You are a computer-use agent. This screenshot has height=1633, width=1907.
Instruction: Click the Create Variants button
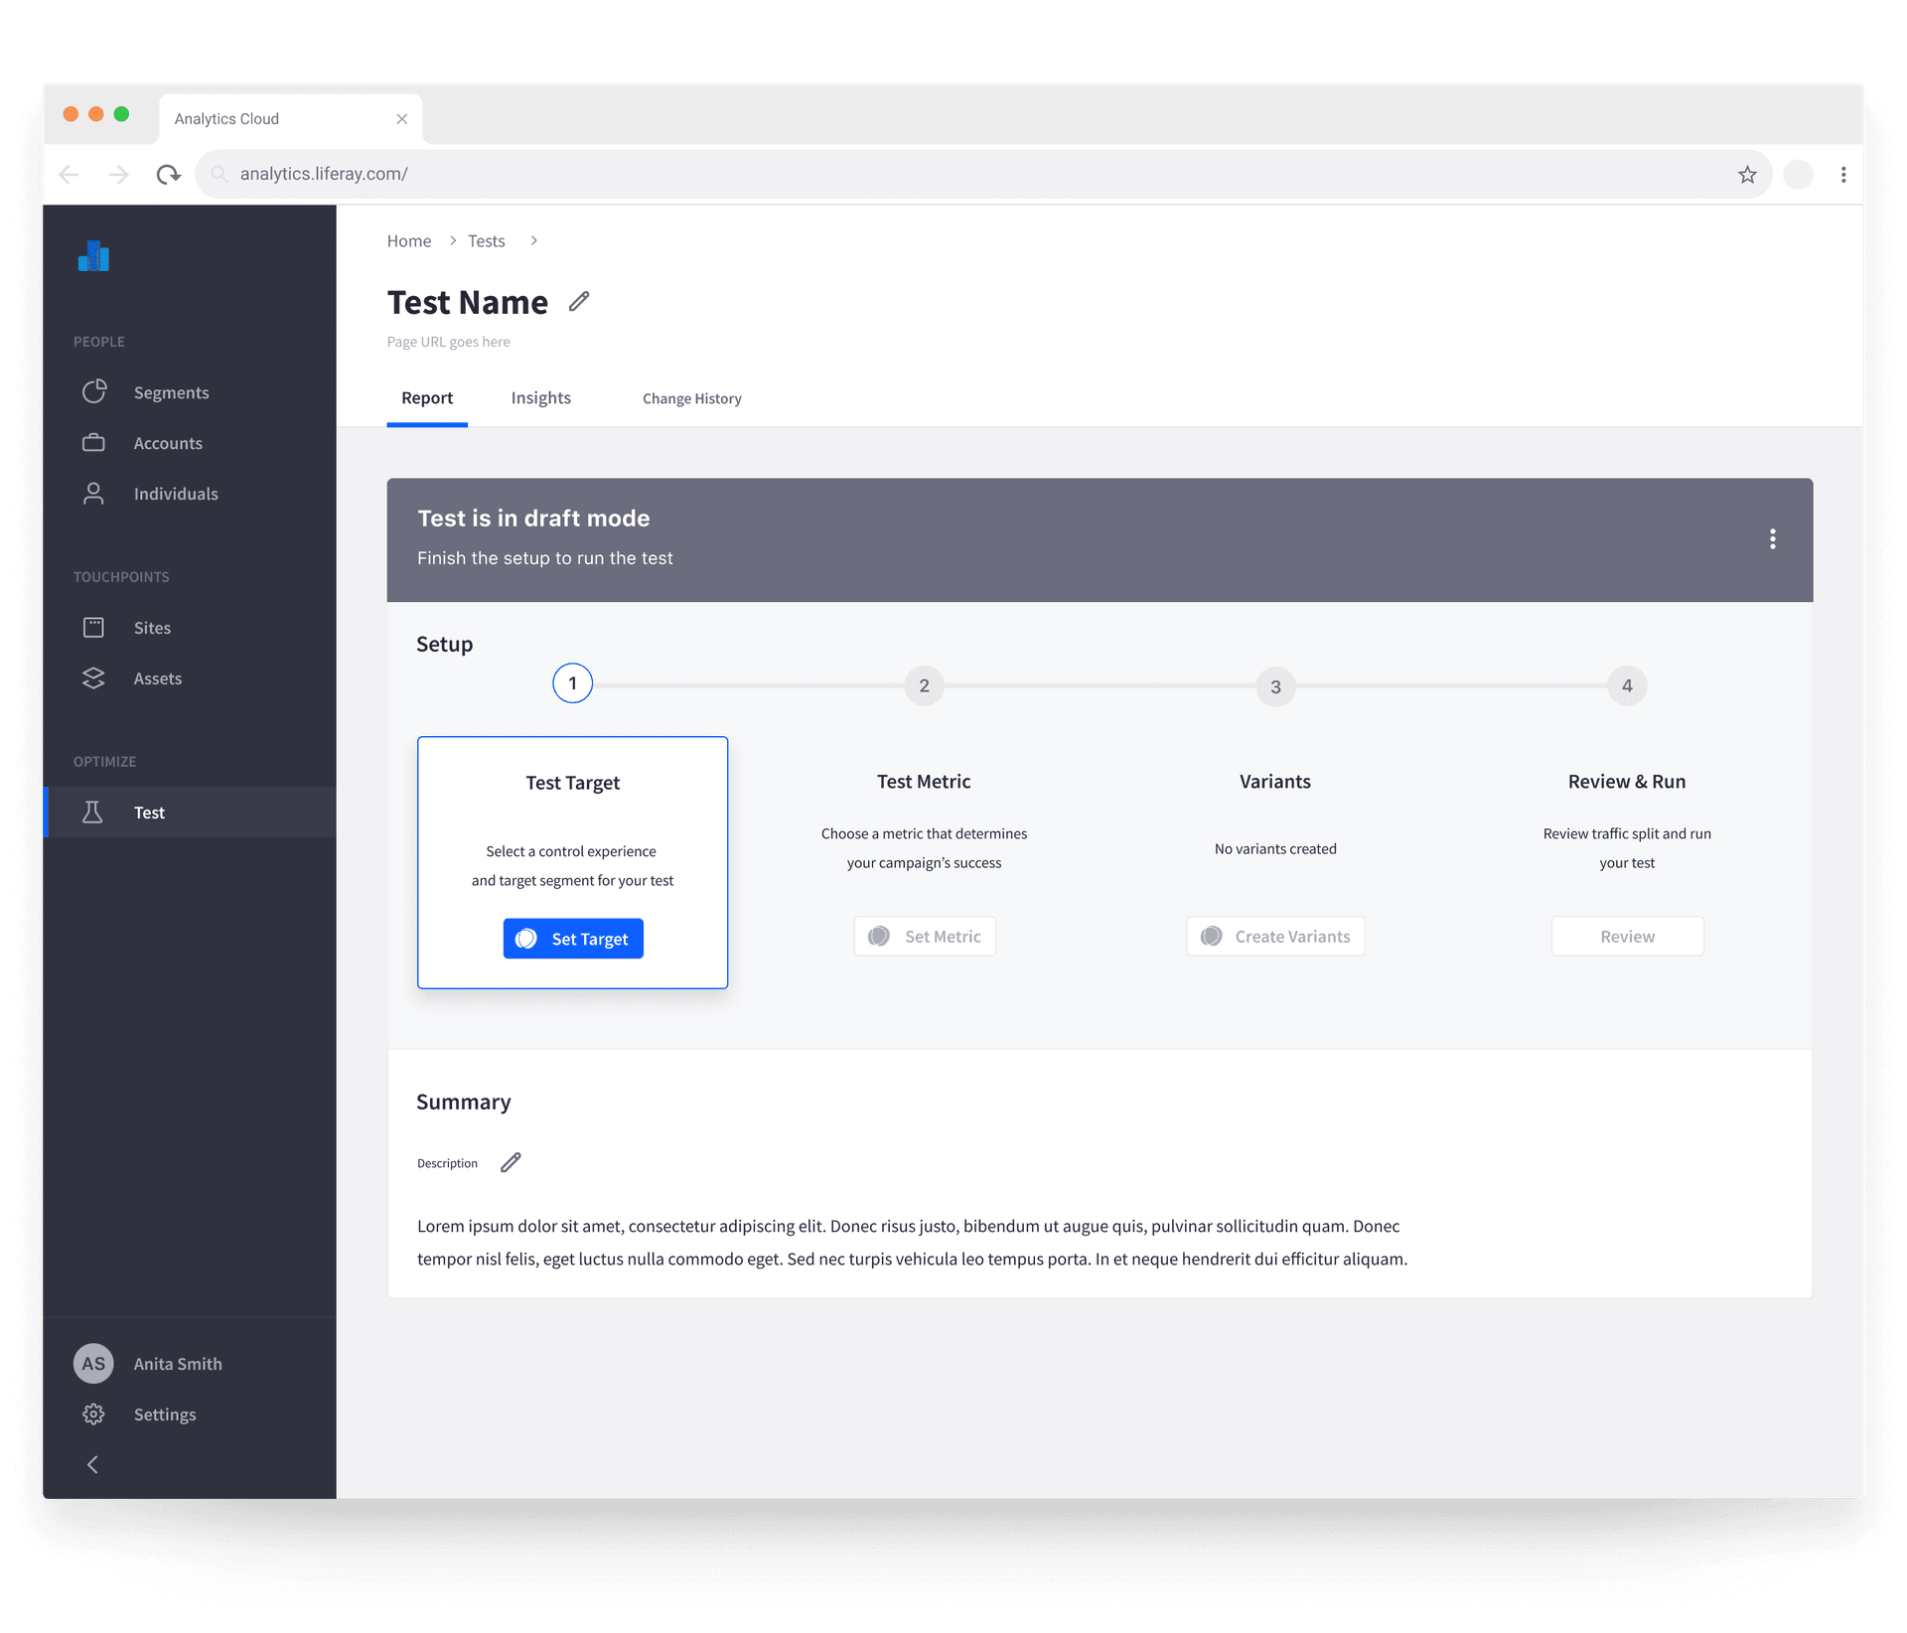1275,936
